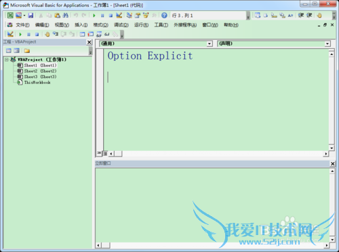Click Reset on the Debug toolbar
The height and width of the screenshot is (252, 339).
click(x=37, y=35)
